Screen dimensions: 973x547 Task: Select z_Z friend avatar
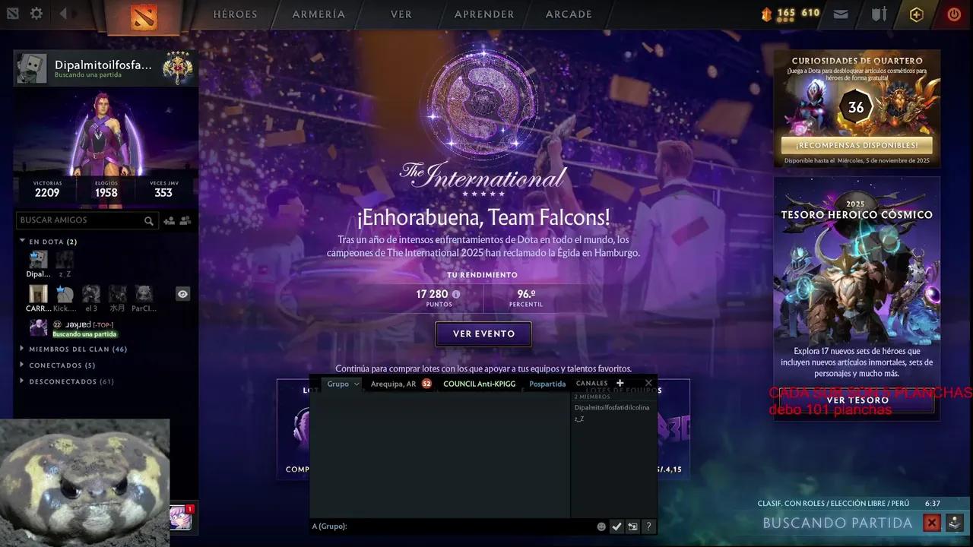[65, 260]
